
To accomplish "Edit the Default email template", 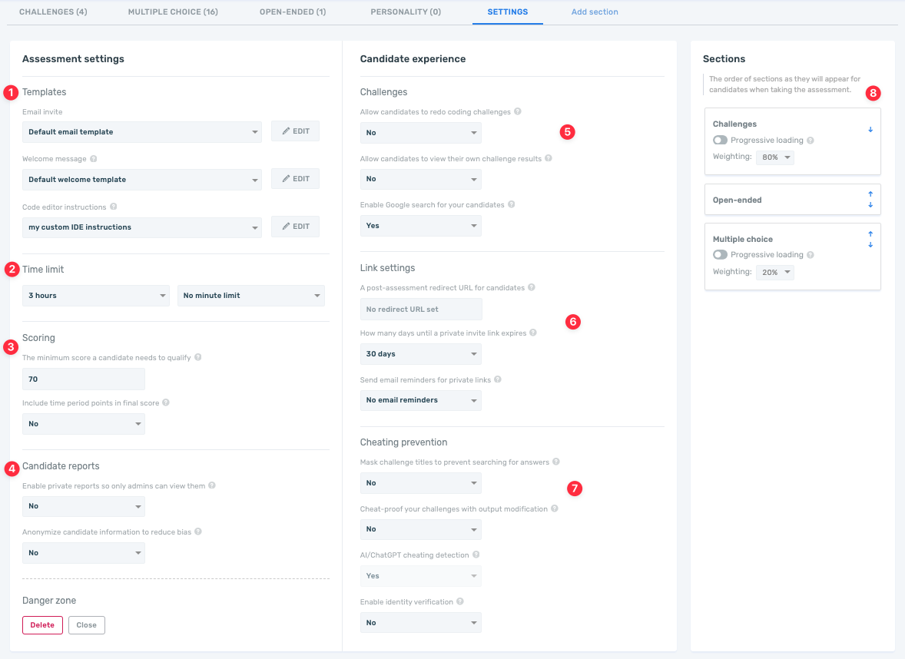I will point(295,131).
